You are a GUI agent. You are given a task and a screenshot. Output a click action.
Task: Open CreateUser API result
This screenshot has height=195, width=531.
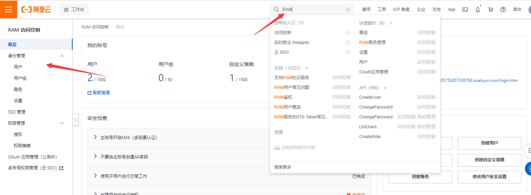coord(370,97)
